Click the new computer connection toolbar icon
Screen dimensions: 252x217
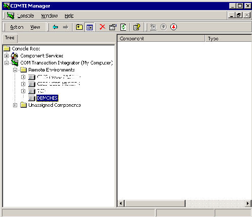click(153, 27)
